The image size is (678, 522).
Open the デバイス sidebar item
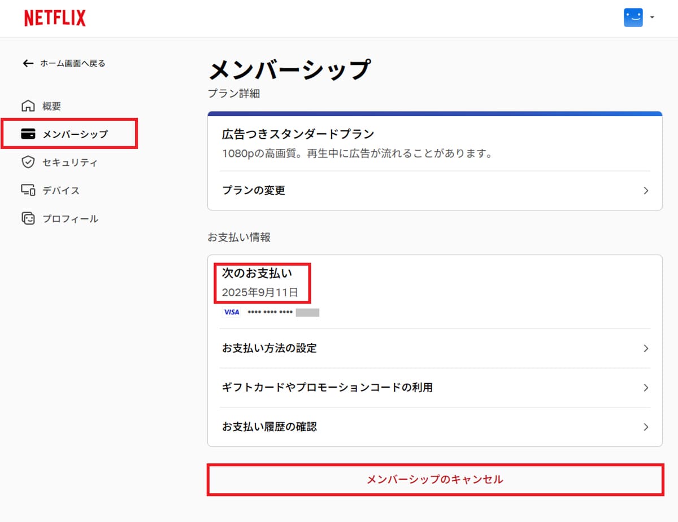point(61,191)
